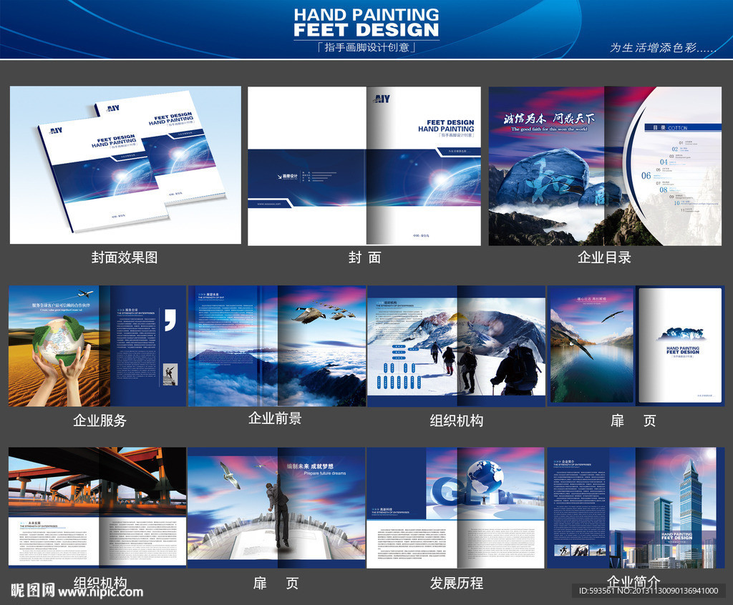The image size is (733, 605).
Task: Click the 企业简介 caption
Action: point(634,581)
